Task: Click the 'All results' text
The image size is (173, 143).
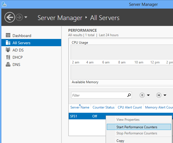Action: (75, 35)
